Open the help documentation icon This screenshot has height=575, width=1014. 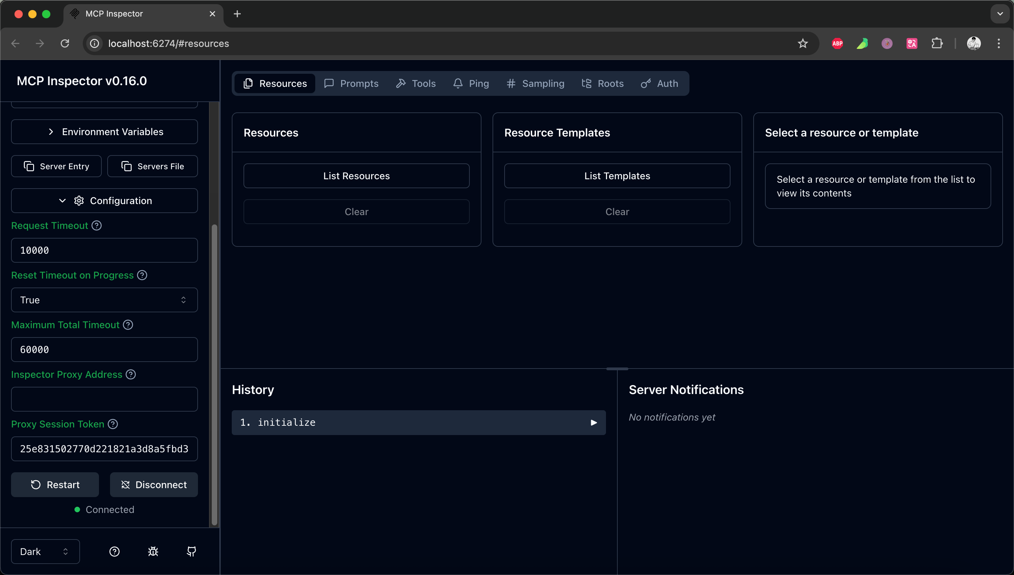tap(114, 551)
